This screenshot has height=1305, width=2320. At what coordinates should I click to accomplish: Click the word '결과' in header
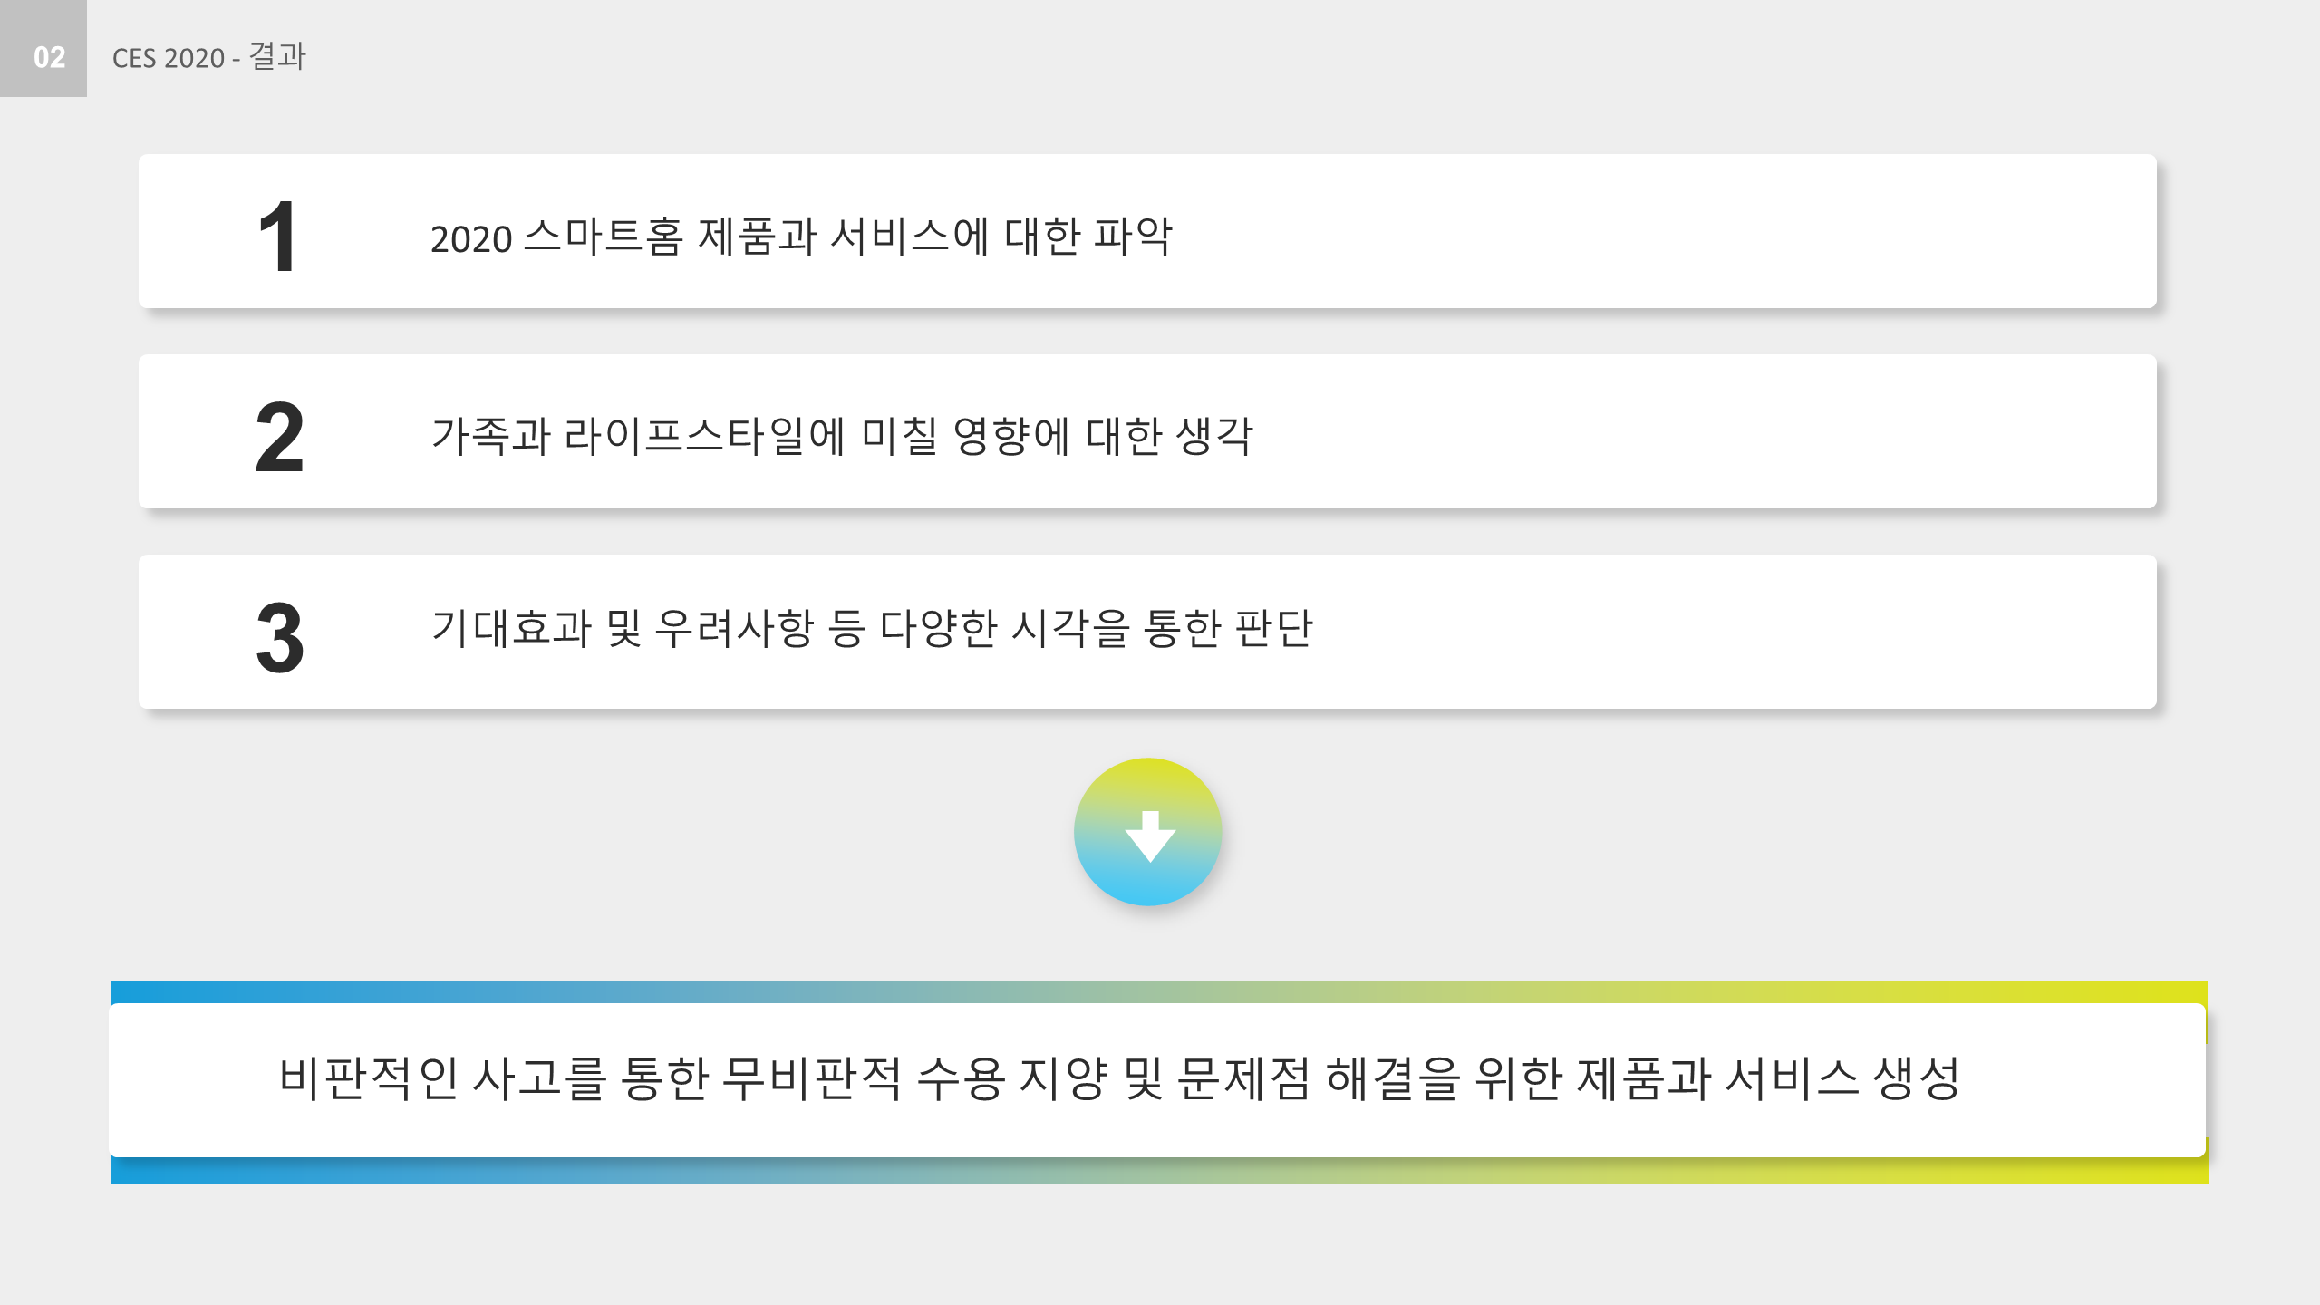coord(278,56)
